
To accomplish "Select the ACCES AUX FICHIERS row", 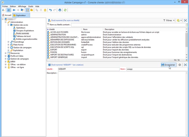I will pos(116,32).
